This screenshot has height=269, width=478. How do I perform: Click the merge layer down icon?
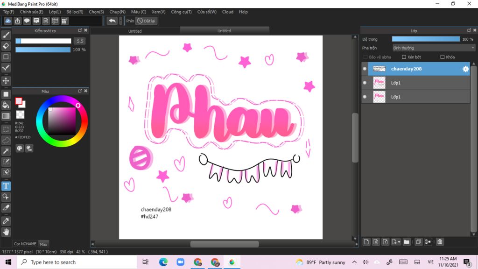coord(428,242)
